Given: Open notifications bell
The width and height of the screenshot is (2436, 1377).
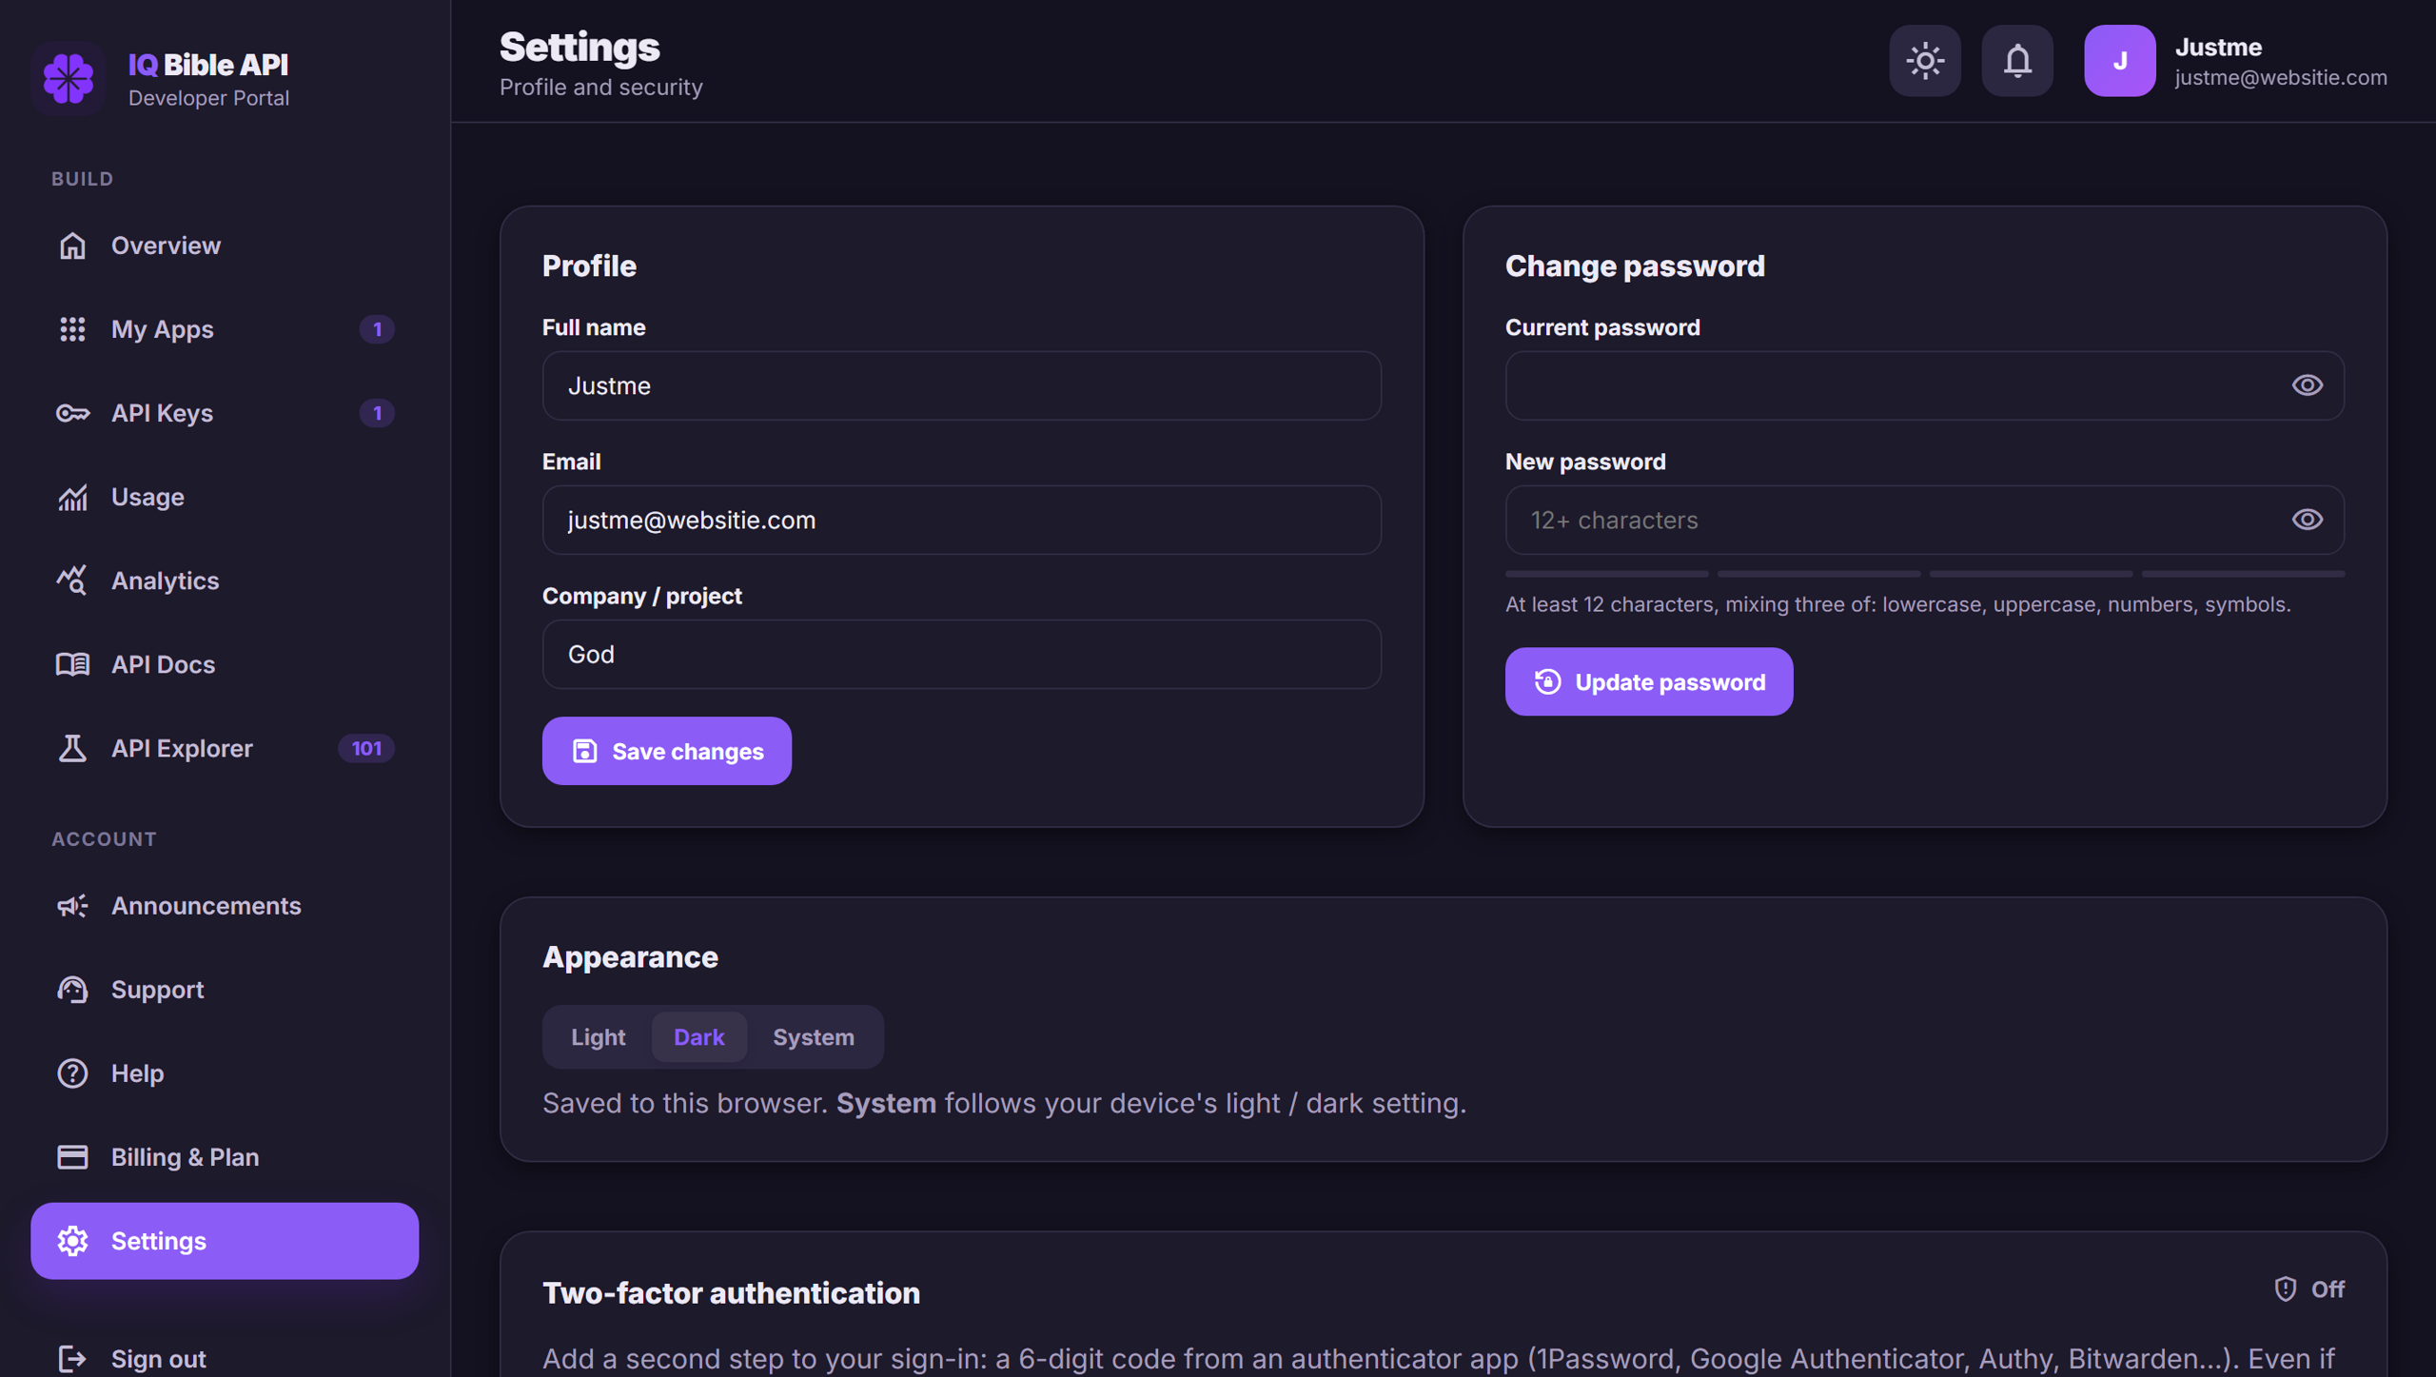Looking at the screenshot, I should [2017, 61].
